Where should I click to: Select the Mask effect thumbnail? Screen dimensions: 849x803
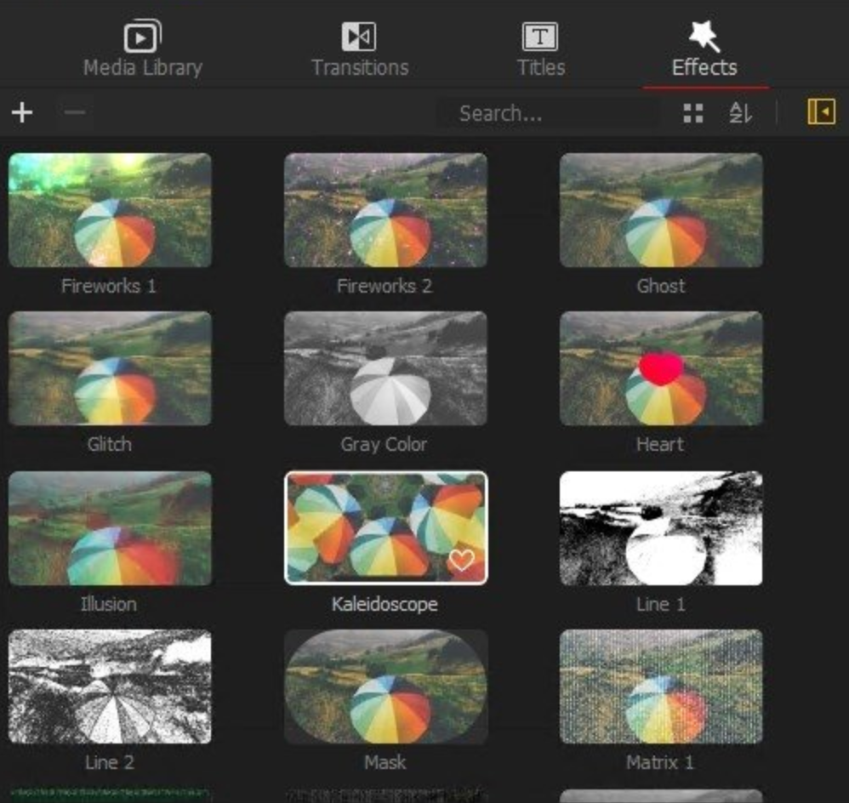coord(385,687)
